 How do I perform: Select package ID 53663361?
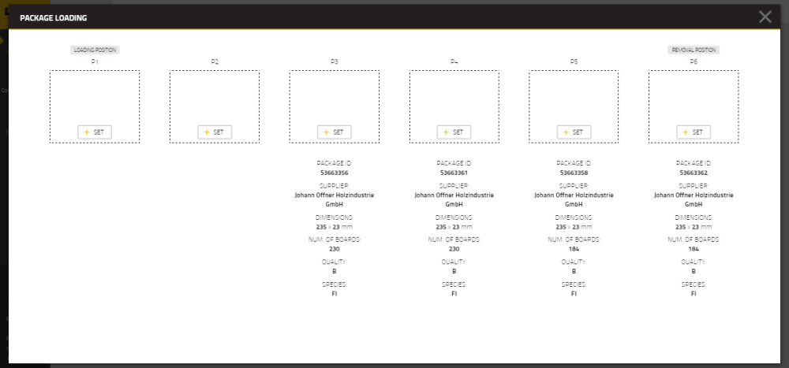454,173
